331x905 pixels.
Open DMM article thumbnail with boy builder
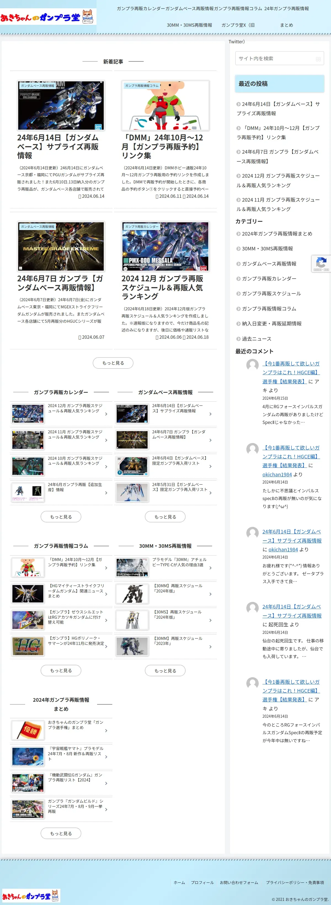tap(165, 105)
